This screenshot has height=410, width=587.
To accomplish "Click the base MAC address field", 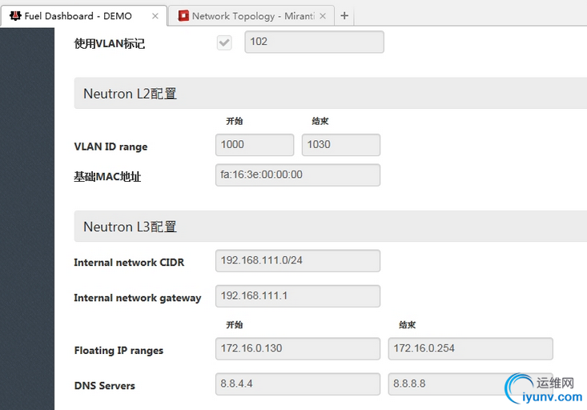I will (298, 175).
